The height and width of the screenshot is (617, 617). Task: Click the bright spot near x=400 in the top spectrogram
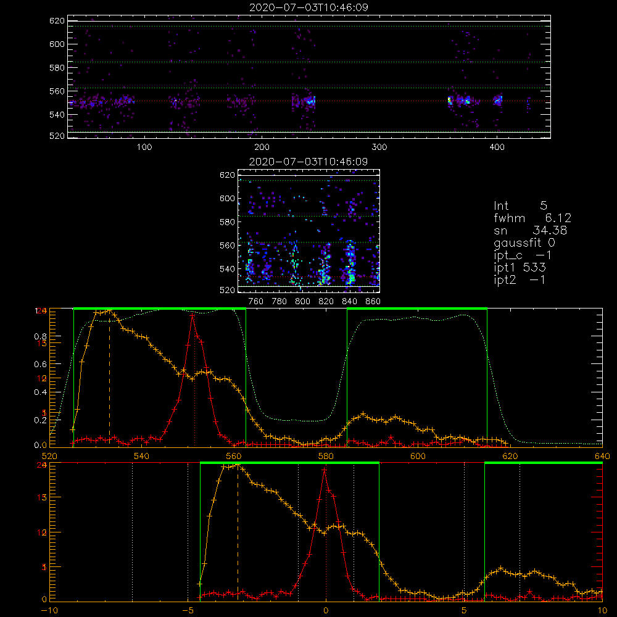pos(498,100)
